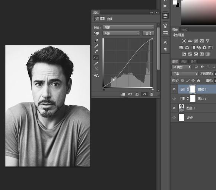Add a Brightness/Contrast adjustment
This screenshot has width=216, height=190.
pyautogui.click(x=184, y=41)
